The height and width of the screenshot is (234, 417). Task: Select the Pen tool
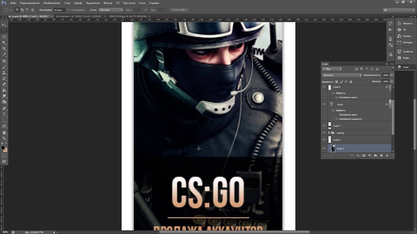[4, 109]
